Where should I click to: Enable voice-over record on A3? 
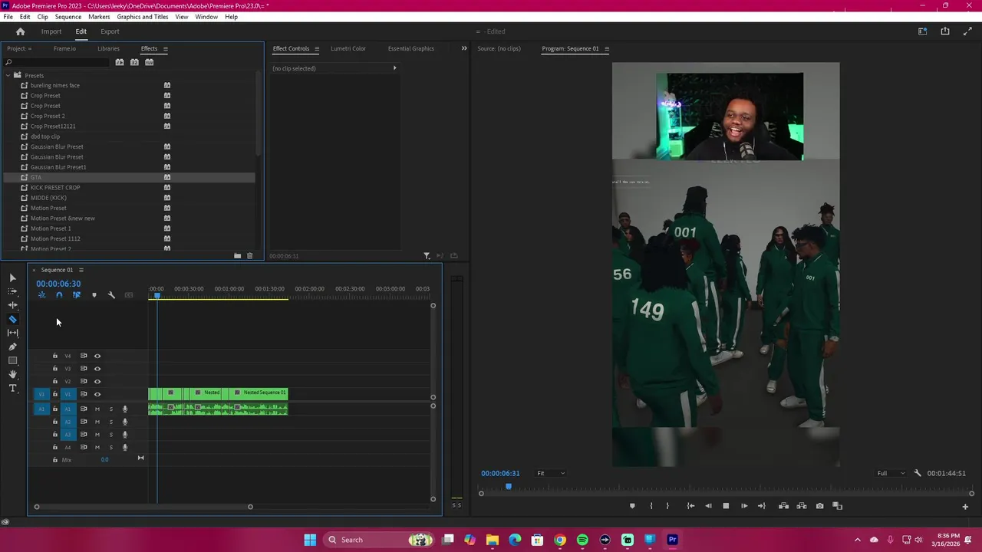125,435
